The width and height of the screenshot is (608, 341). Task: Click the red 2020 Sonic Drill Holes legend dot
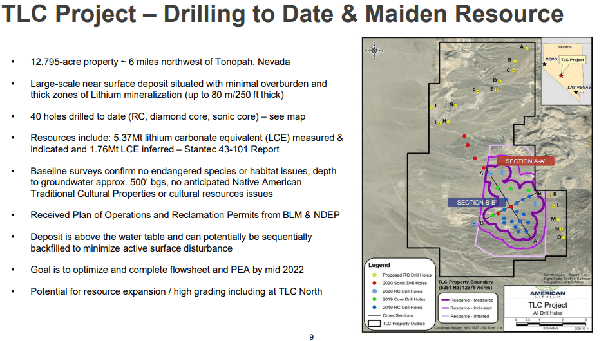pos(374,283)
